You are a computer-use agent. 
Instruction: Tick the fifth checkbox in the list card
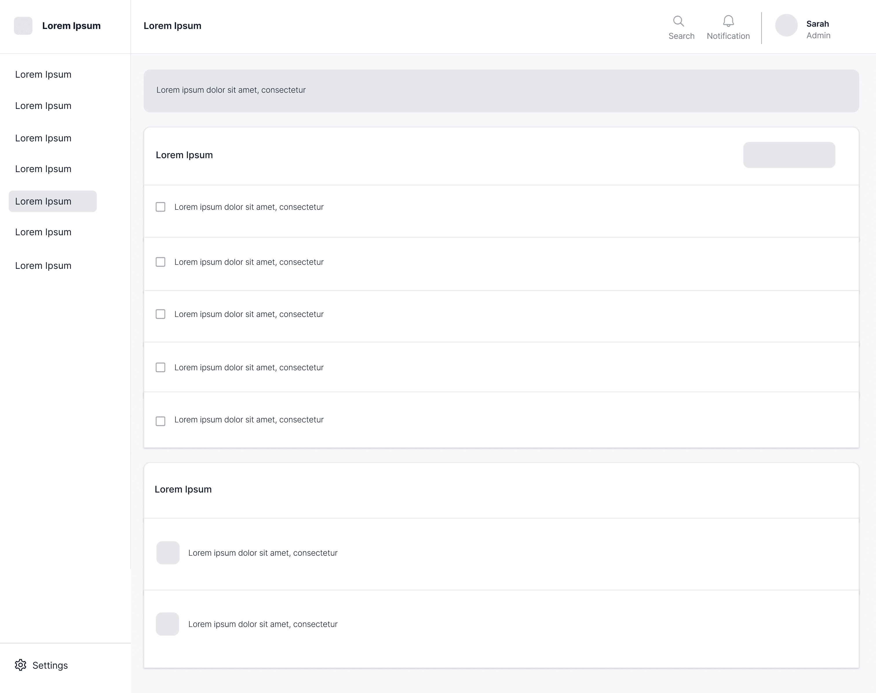click(161, 421)
